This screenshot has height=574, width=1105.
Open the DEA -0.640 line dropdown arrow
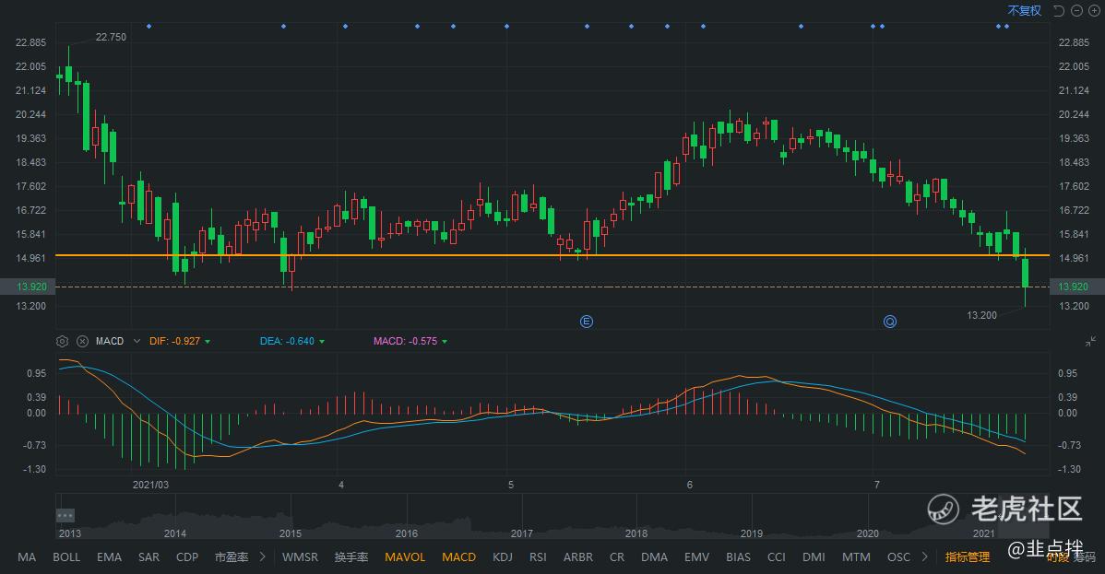tap(322, 342)
